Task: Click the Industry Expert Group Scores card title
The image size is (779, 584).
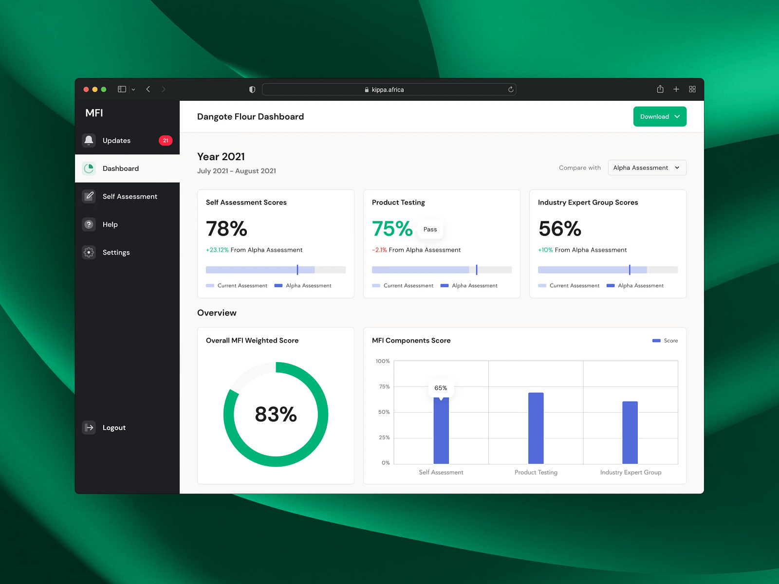Action: (x=588, y=202)
